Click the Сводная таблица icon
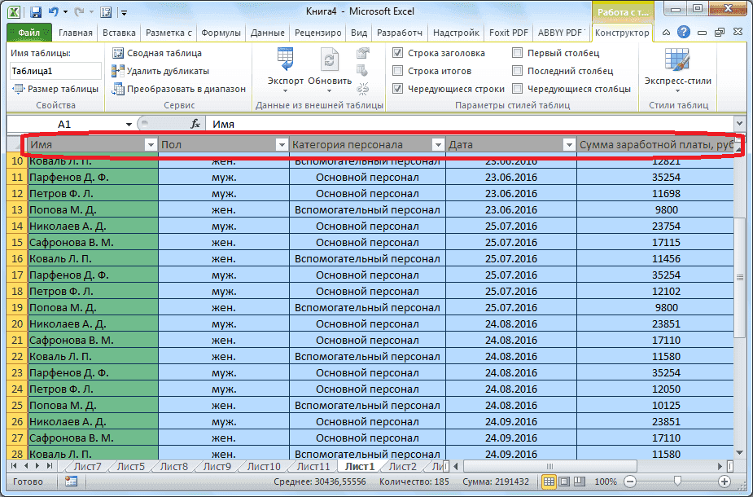Image resolution: width=753 pixels, height=497 pixels. 118,52
